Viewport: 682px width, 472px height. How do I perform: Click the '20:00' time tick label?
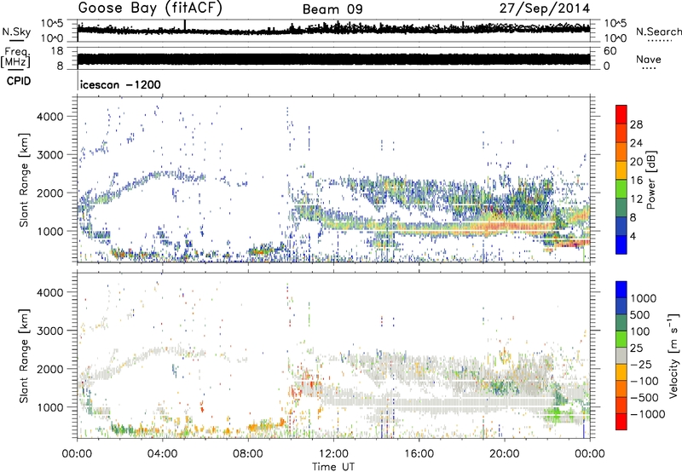504,454
